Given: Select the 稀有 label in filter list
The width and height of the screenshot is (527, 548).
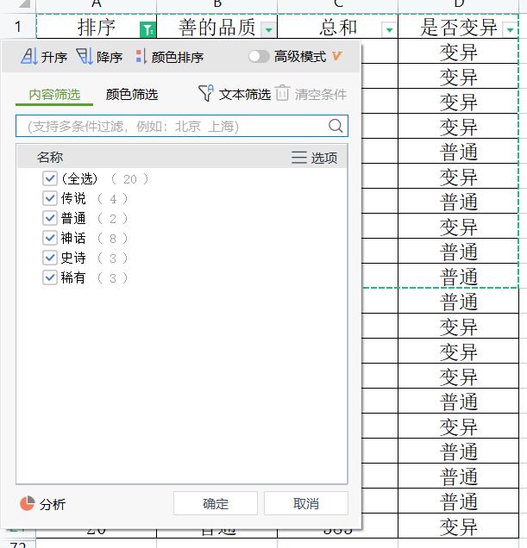Looking at the screenshot, I should (73, 277).
